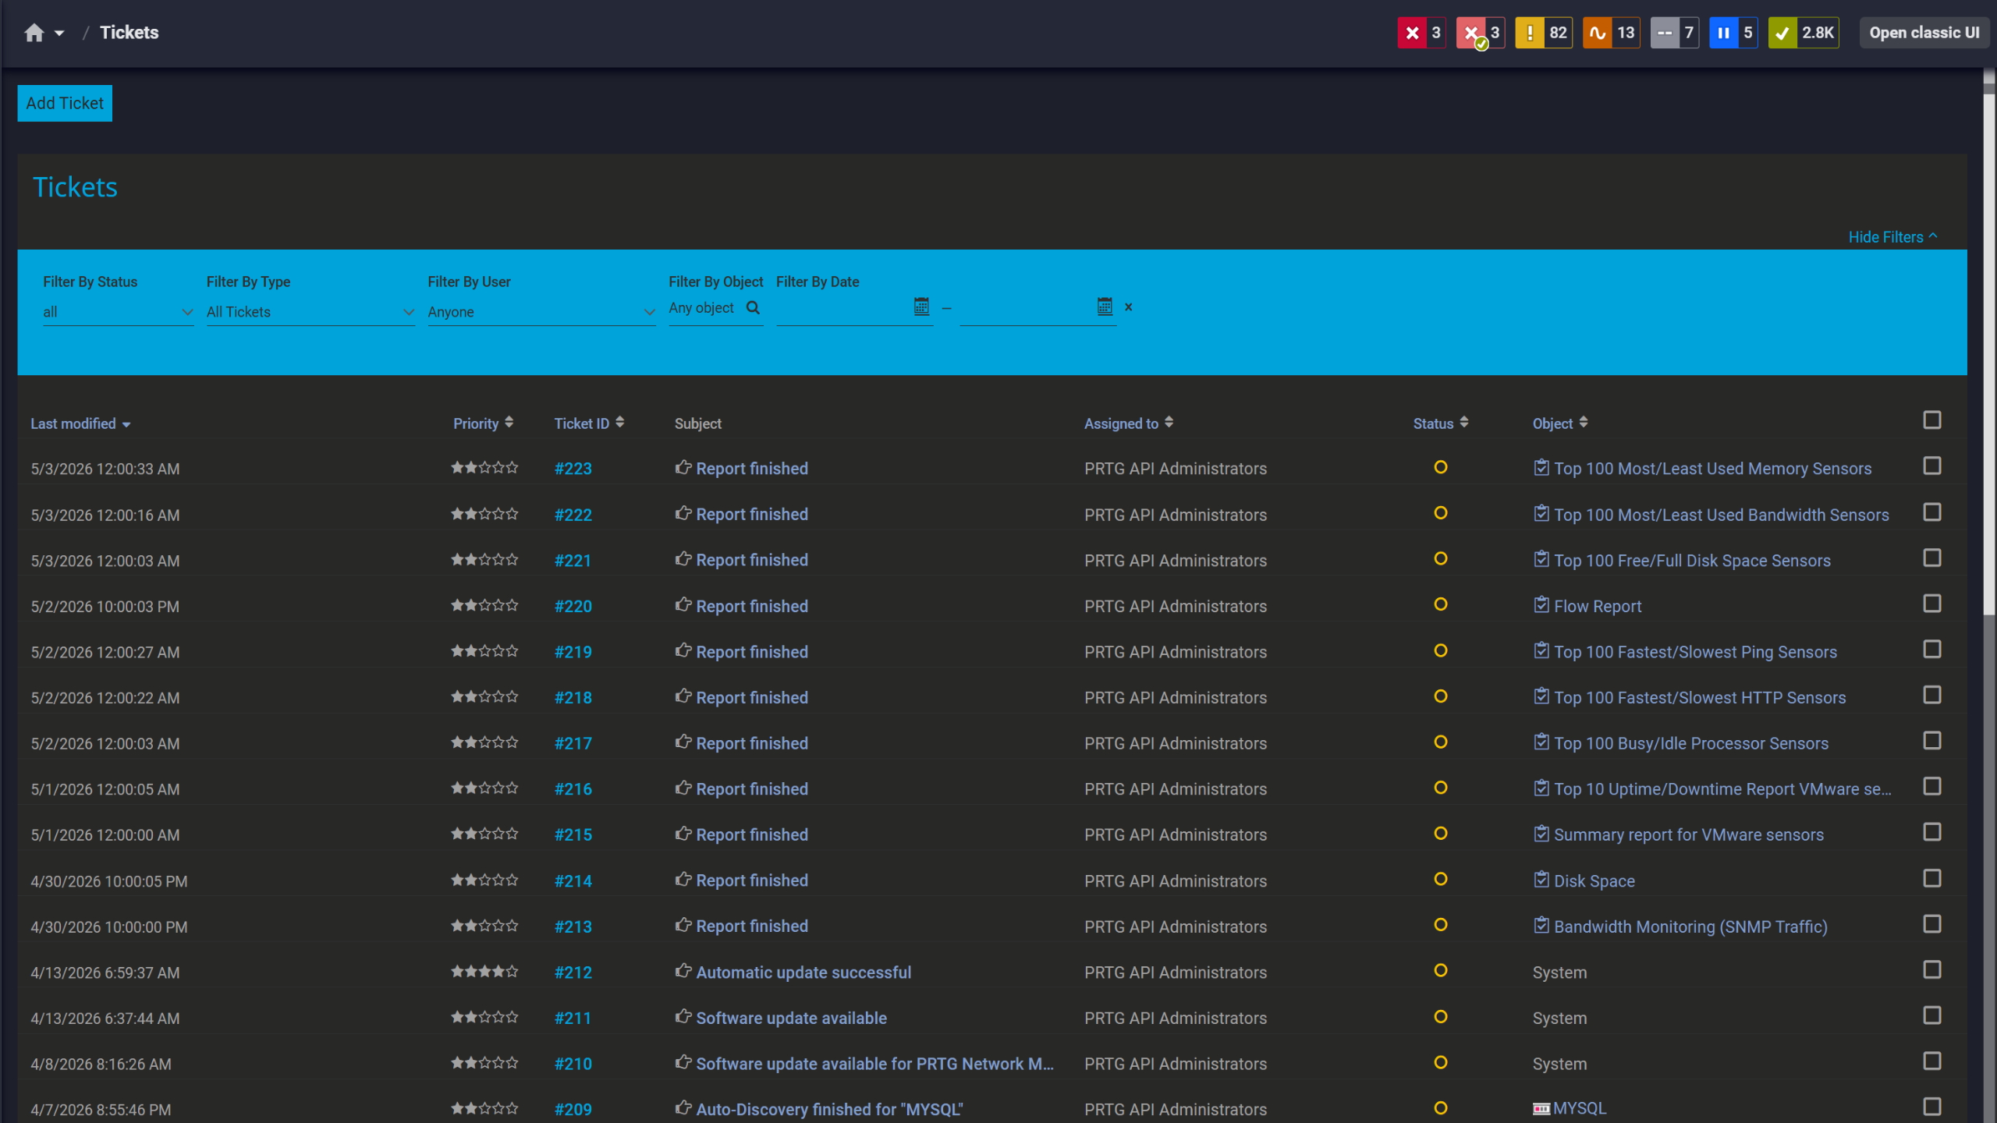1997x1123 pixels.
Task: Click priority stars for ticket #212
Action: pyautogui.click(x=484, y=972)
